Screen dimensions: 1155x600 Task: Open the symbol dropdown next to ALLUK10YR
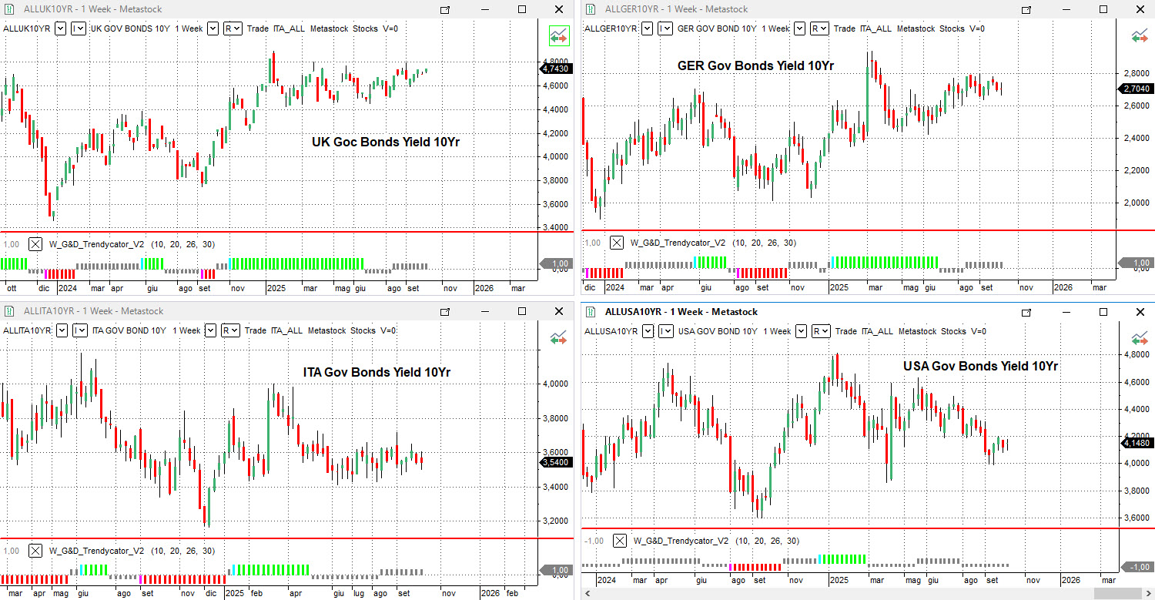(60, 28)
